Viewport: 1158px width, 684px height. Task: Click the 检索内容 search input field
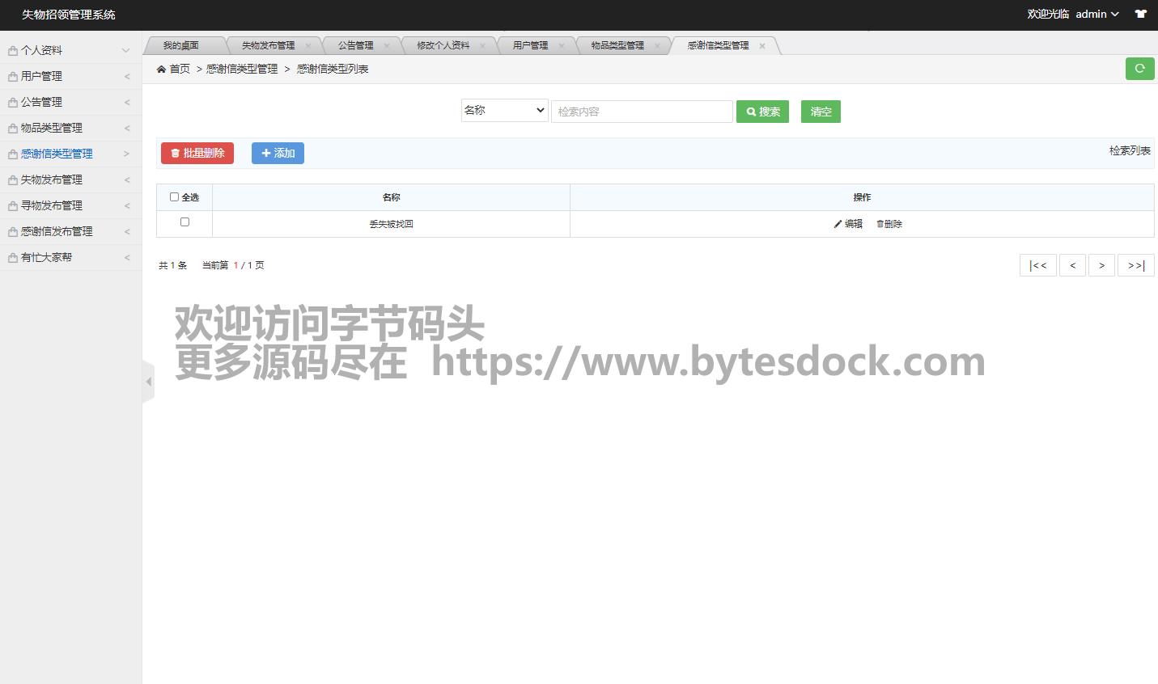[x=641, y=112]
